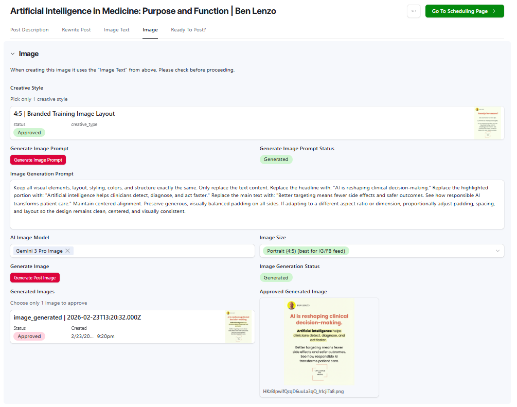Image resolution: width=517 pixels, height=407 pixels.
Task: Switch to the Post Description tab
Action: [x=29, y=30]
